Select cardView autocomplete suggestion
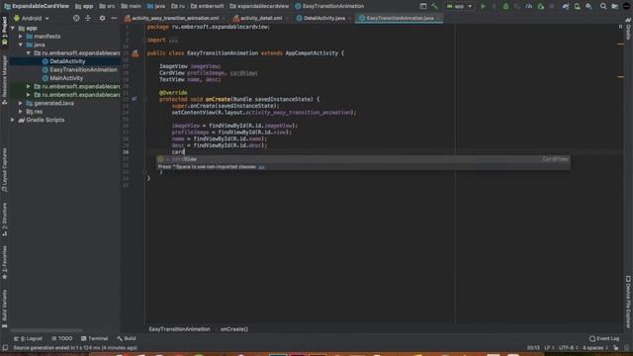This screenshot has height=356, width=633. [x=363, y=159]
